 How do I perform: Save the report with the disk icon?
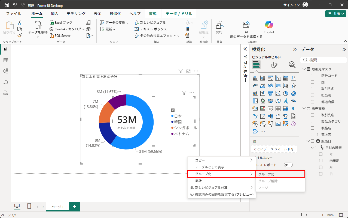[x=7, y=5]
